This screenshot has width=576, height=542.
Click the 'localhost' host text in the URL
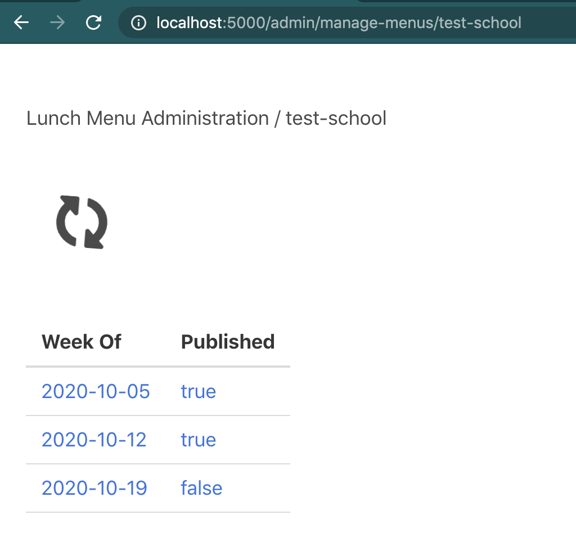[189, 22]
